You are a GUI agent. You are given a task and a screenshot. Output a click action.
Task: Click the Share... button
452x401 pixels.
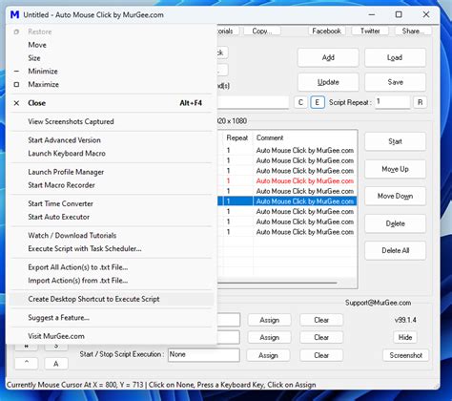pyautogui.click(x=413, y=32)
